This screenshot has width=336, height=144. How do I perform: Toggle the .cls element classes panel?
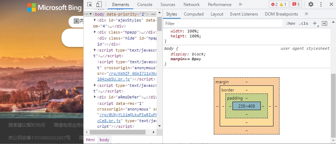click(303, 24)
